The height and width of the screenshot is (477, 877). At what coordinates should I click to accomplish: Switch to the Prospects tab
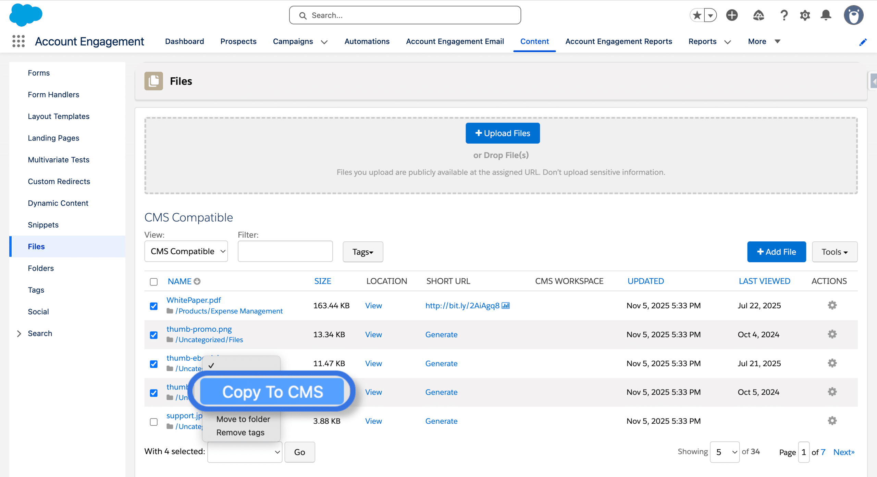238,41
